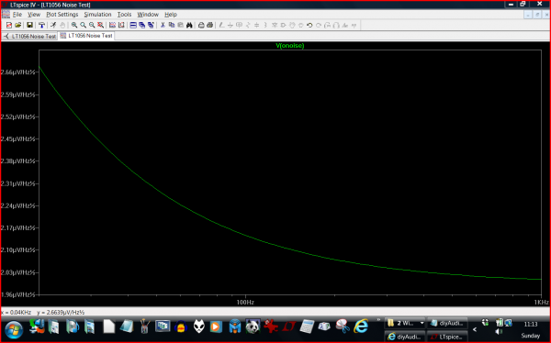
Task: Click the 100Hz frequency axis label
Action: pos(245,303)
